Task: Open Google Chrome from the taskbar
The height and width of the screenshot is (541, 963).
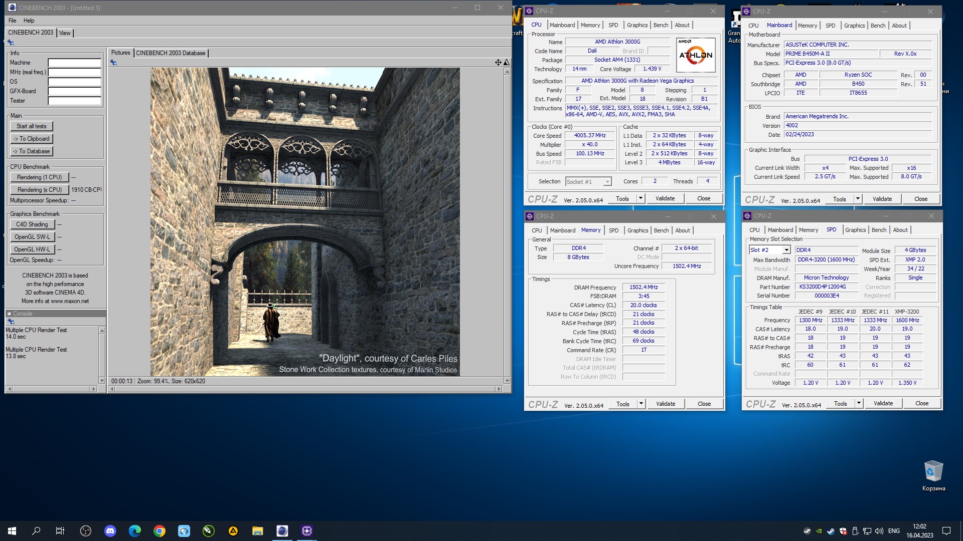Action: click(159, 531)
